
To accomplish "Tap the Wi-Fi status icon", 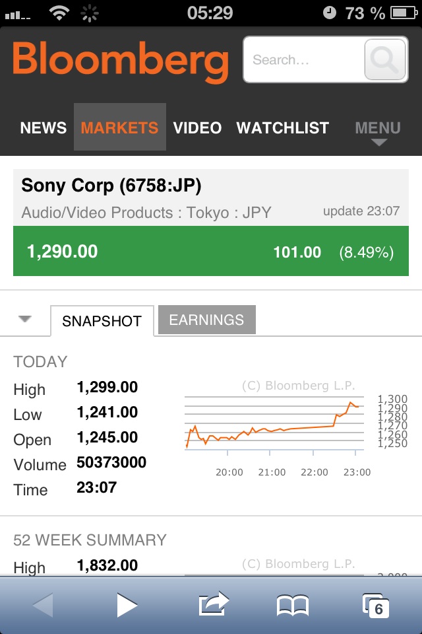I will click(x=59, y=13).
